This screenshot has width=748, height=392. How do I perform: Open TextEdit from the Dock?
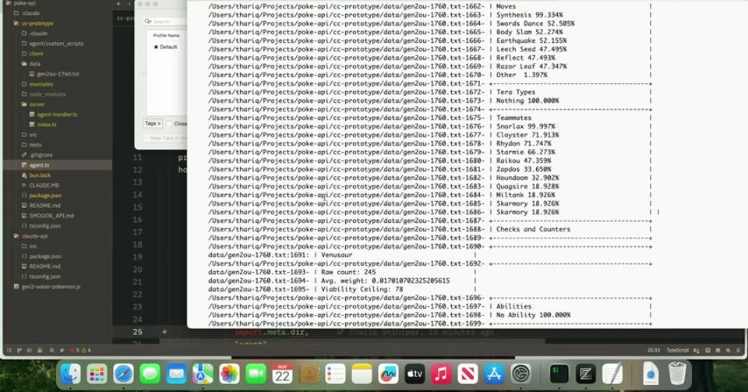(612, 374)
